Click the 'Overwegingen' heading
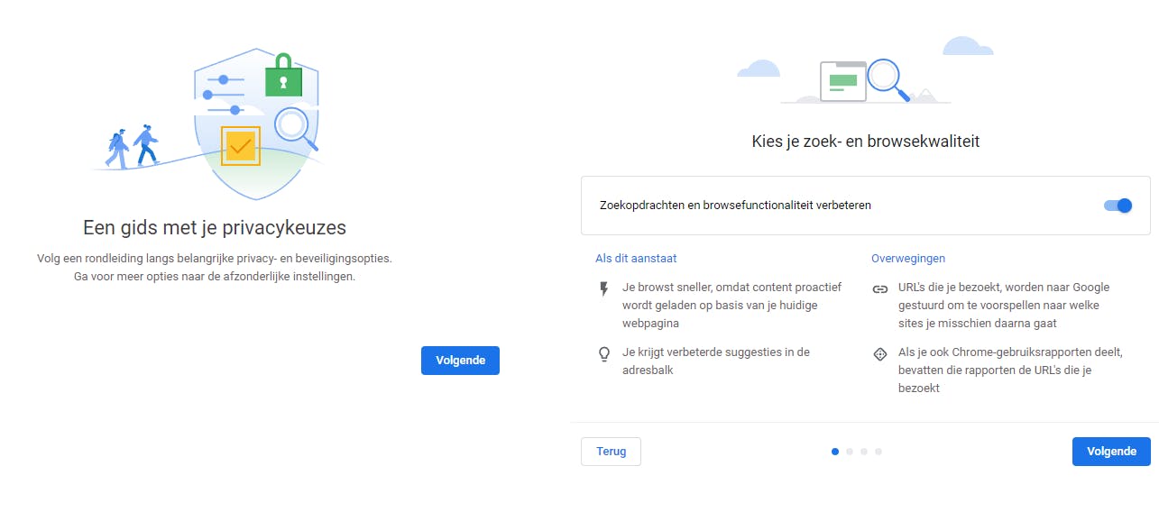 [908, 259]
